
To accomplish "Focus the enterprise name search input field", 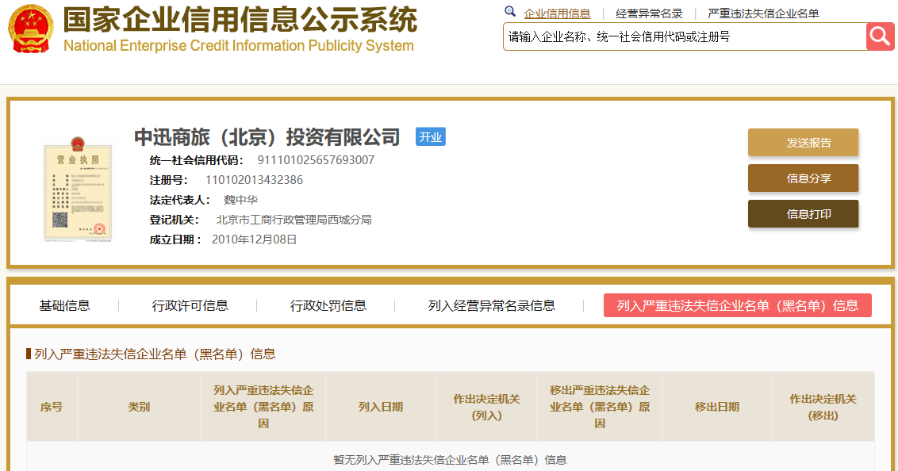I will (x=685, y=36).
